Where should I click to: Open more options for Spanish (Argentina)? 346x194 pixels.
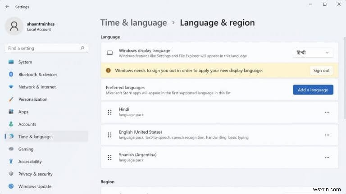click(x=327, y=158)
